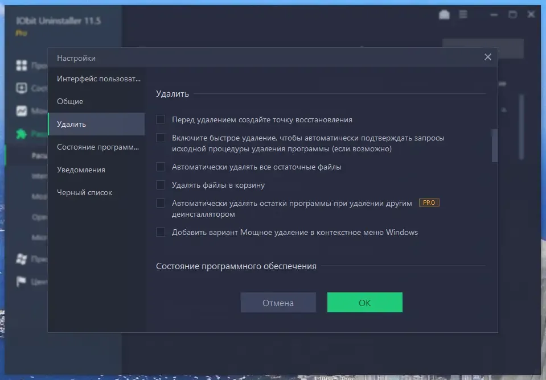Click the Windows logo icon in sidebar
This screenshot has height=380, width=546.
(22, 259)
